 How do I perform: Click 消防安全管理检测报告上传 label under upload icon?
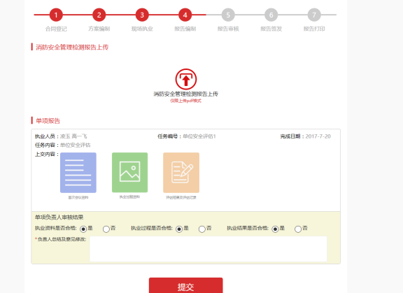(x=186, y=94)
